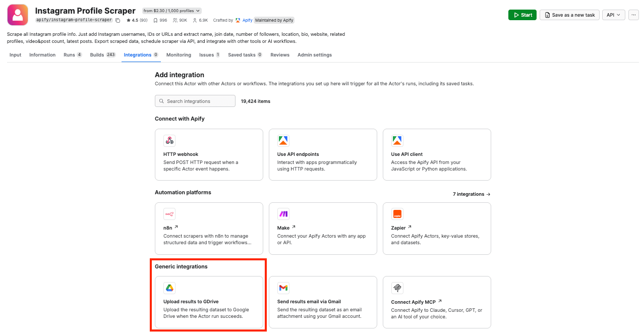Click the Apify MCP integration icon
Image resolution: width=643 pixels, height=332 pixels.
397,288
